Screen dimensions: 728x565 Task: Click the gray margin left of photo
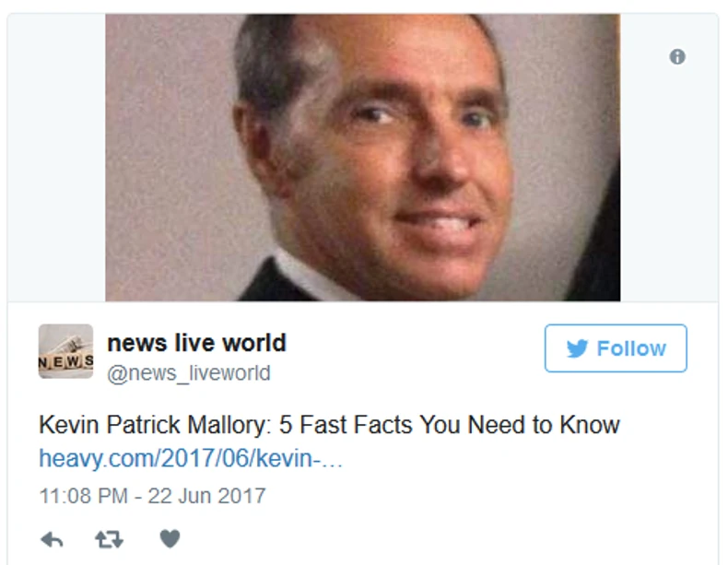pos(56,158)
